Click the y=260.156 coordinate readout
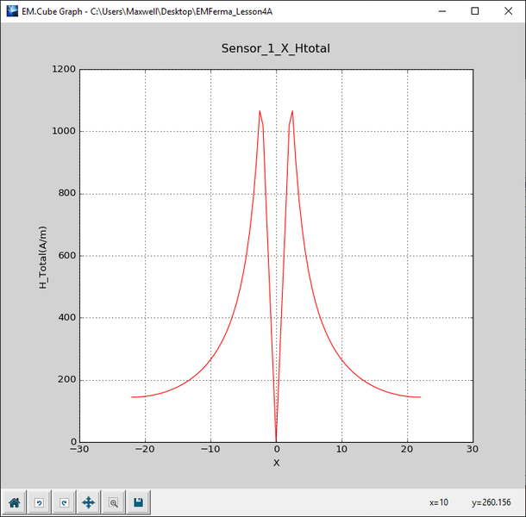Viewport: 526px width, 517px height. pyautogui.click(x=492, y=502)
